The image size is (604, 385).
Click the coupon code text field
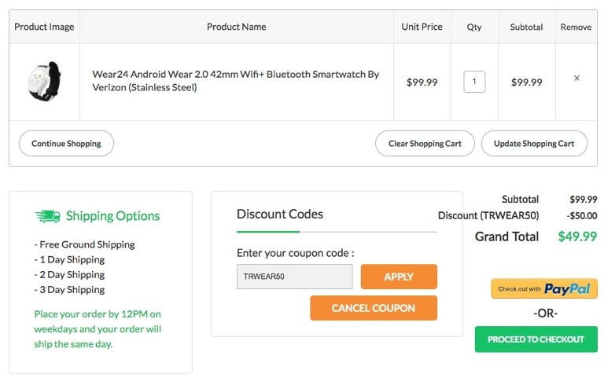(x=295, y=277)
